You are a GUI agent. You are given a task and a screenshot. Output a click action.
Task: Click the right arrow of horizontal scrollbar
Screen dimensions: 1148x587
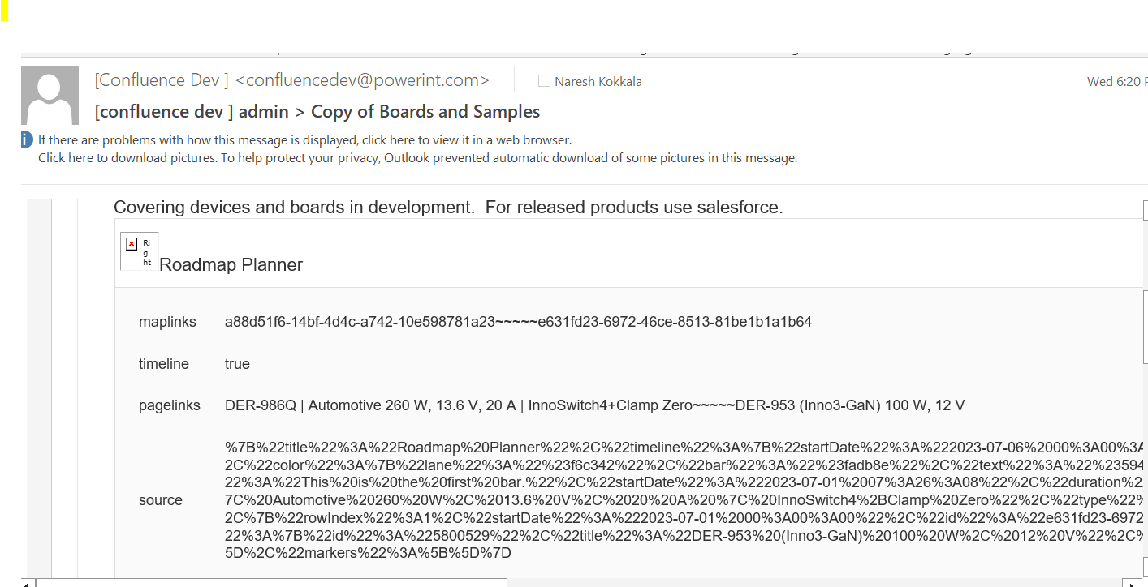click(x=1129, y=583)
